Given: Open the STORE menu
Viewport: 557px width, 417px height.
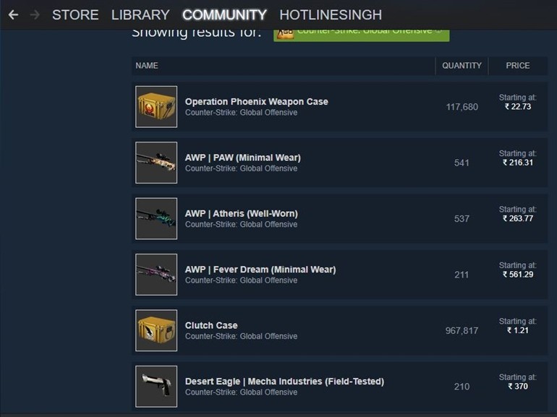Looking at the screenshot, I should click(x=75, y=15).
